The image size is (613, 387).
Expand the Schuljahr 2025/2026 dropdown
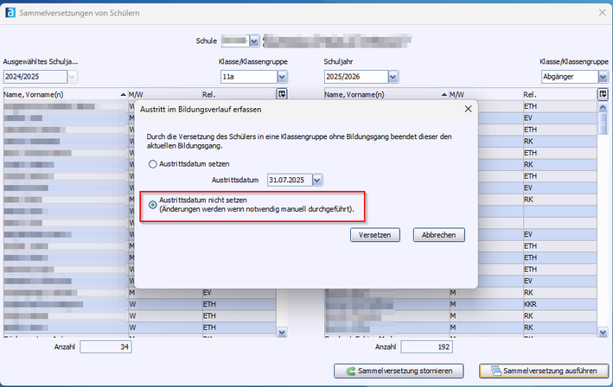[393, 77]
